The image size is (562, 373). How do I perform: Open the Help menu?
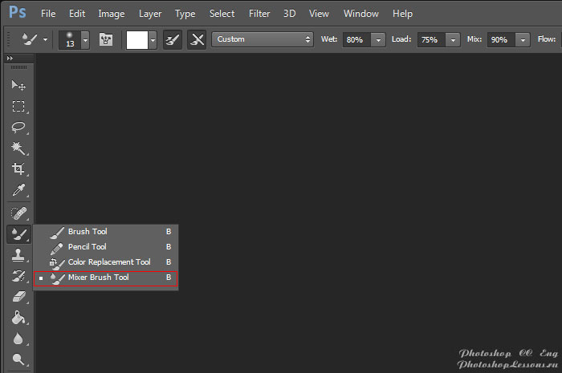pyautogui.click(x=402, y=14)
